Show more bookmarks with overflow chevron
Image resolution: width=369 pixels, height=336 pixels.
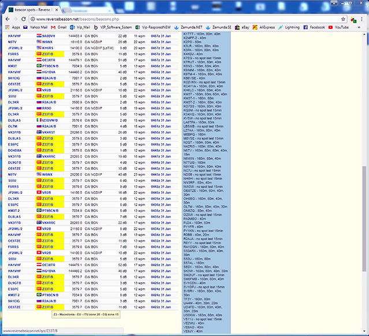[x=359, y=27]
